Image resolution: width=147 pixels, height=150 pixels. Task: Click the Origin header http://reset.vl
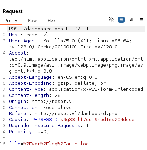click(42, 102)
